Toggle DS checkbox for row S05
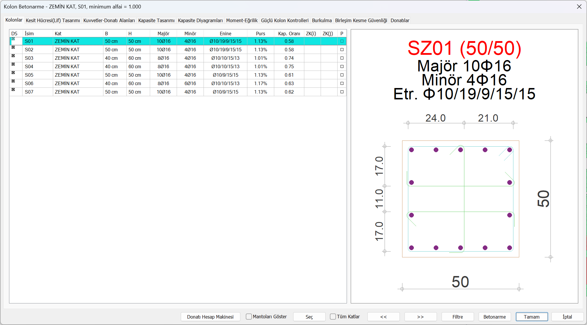The width and height of the screenshot is (587, 325). (13, 73)
